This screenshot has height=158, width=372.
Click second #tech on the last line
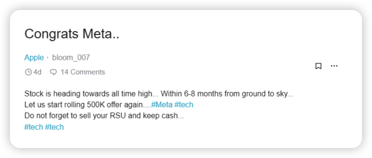pyautogui.click(x=54, y=127)
